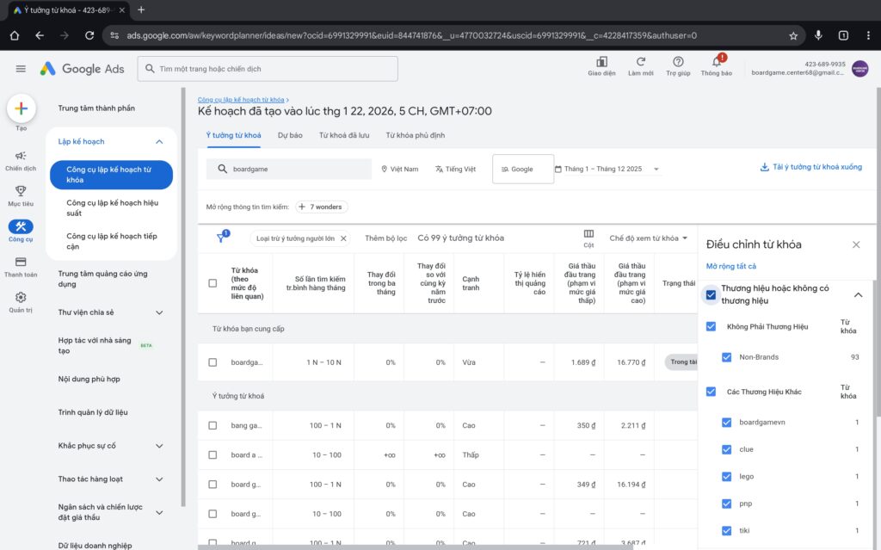Screen dimensions: 881x550
Task: Open Chiến dịch campaigns icon in sidebar
Action: [21, 156]
